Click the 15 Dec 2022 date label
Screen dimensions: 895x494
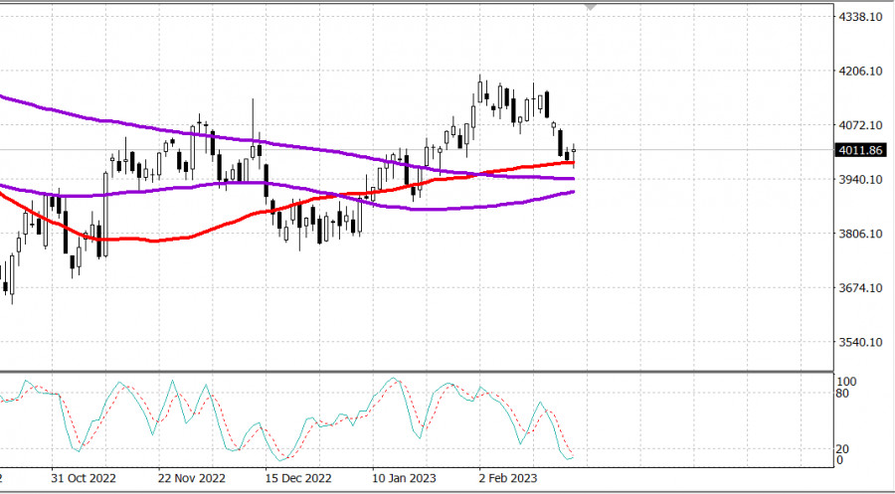tap(299, 477)
